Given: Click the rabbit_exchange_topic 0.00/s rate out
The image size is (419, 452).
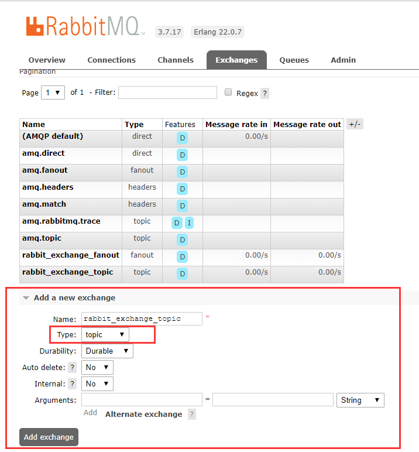Looking at the screenshot, I should pyautogui.click(x=329, y=272).
